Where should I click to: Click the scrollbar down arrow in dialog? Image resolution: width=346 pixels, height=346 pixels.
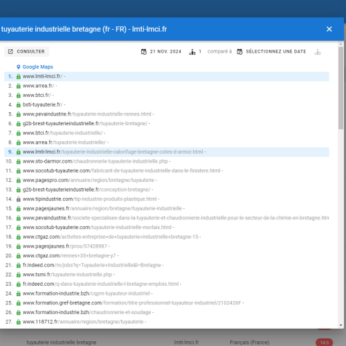[x=341, y=325]
